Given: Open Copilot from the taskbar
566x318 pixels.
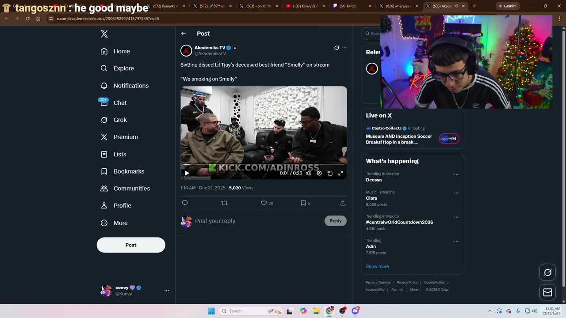Looking at the screenshot, I should pos(303,311).
